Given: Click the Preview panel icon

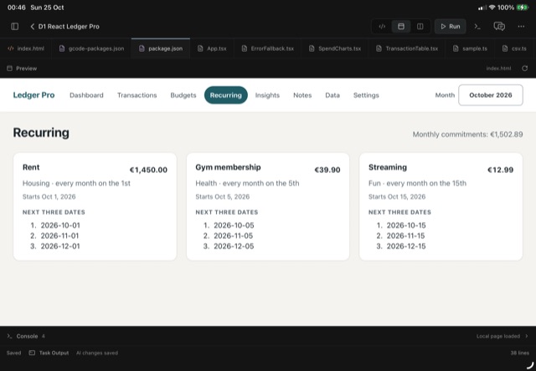Looking at the screenshot, I should (9, 69).
